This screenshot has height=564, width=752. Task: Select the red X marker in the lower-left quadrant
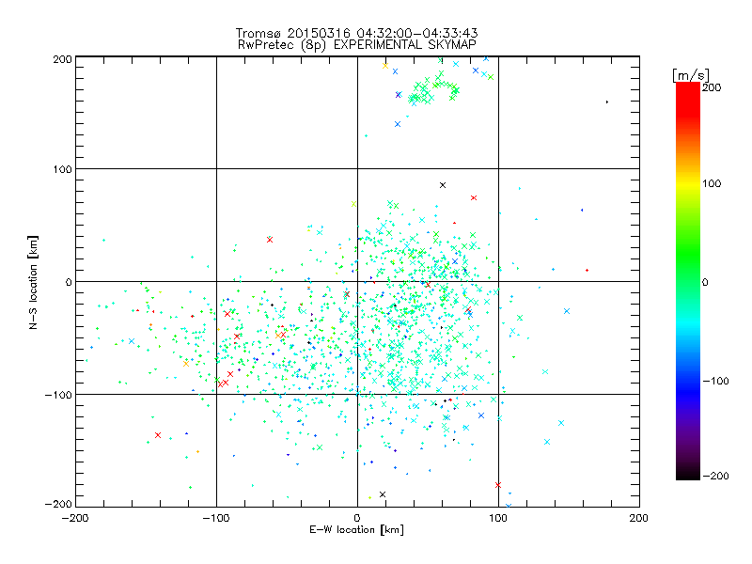pos(158,435)
